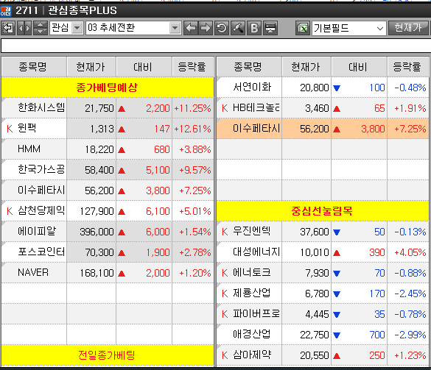Select 이수페타시 in the left list
The width and height of the screenshot is (431, 370).
41,190
